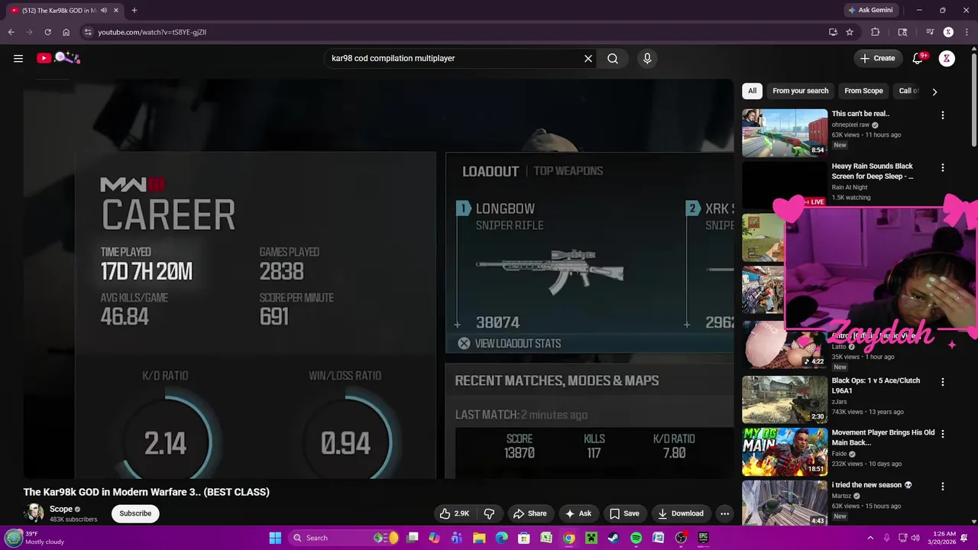This screenshot has width=978, height=550.
Task: Select the From Scope chip
Action: (863, 91)
